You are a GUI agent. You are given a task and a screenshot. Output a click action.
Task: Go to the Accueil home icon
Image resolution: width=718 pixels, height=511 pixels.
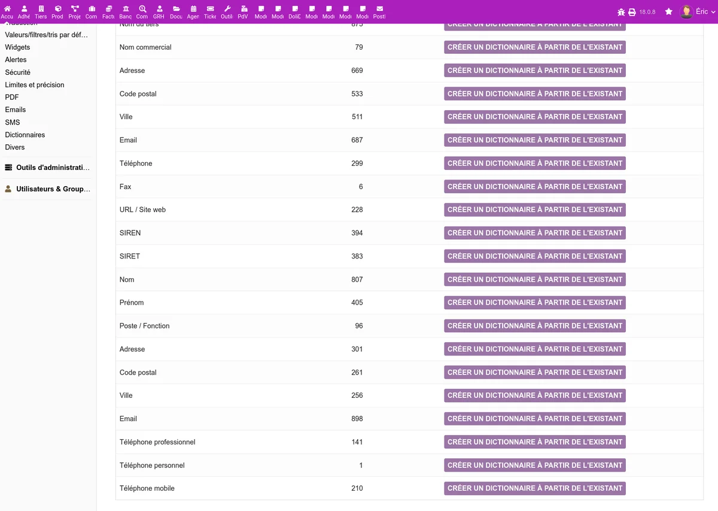[7, 9]
